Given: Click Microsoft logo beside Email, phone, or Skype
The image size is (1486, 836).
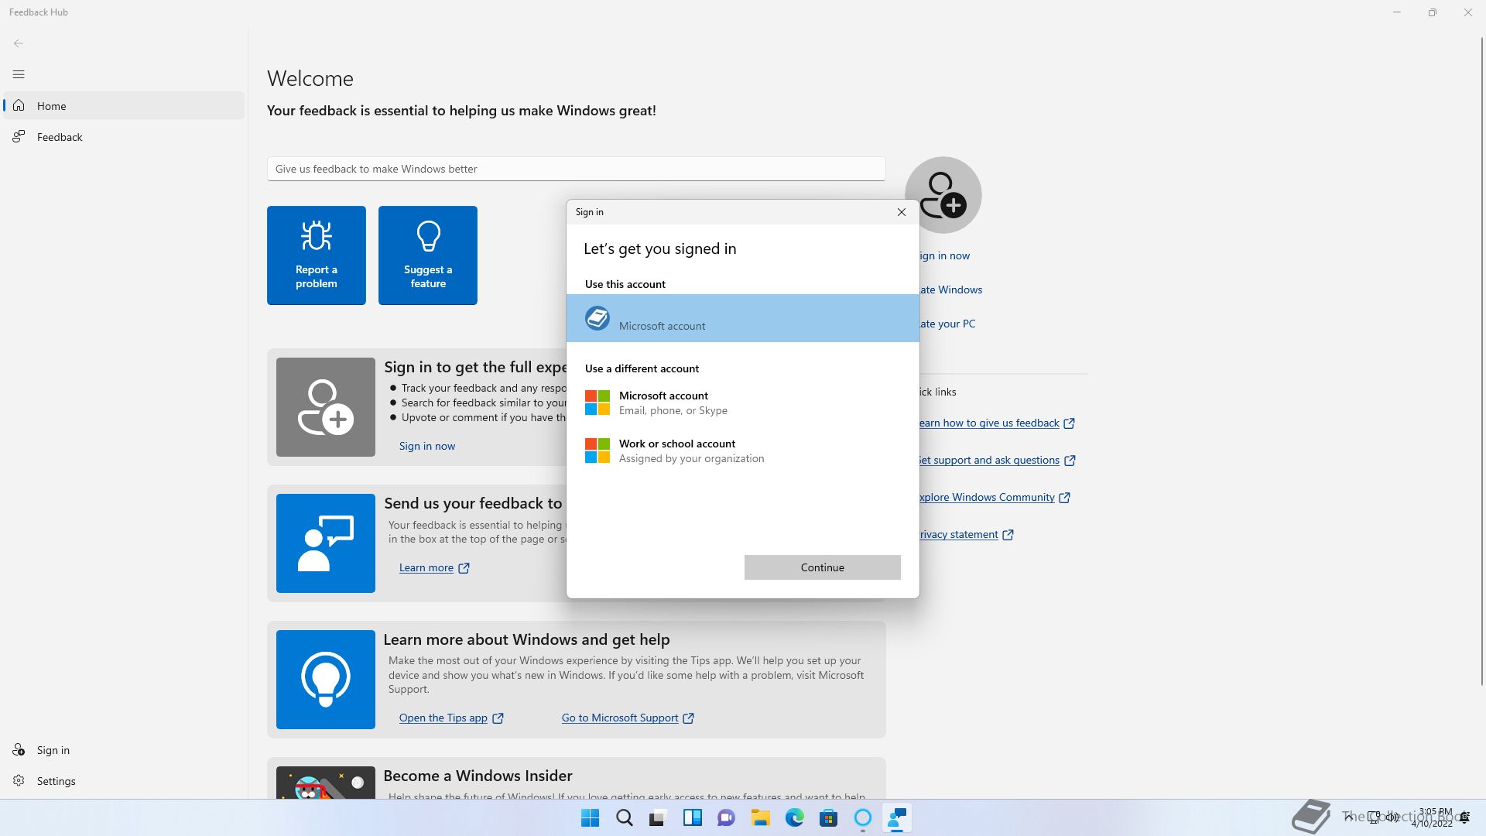Looking at the screenshot, I should pyautogui.click(x=597, y=403).
